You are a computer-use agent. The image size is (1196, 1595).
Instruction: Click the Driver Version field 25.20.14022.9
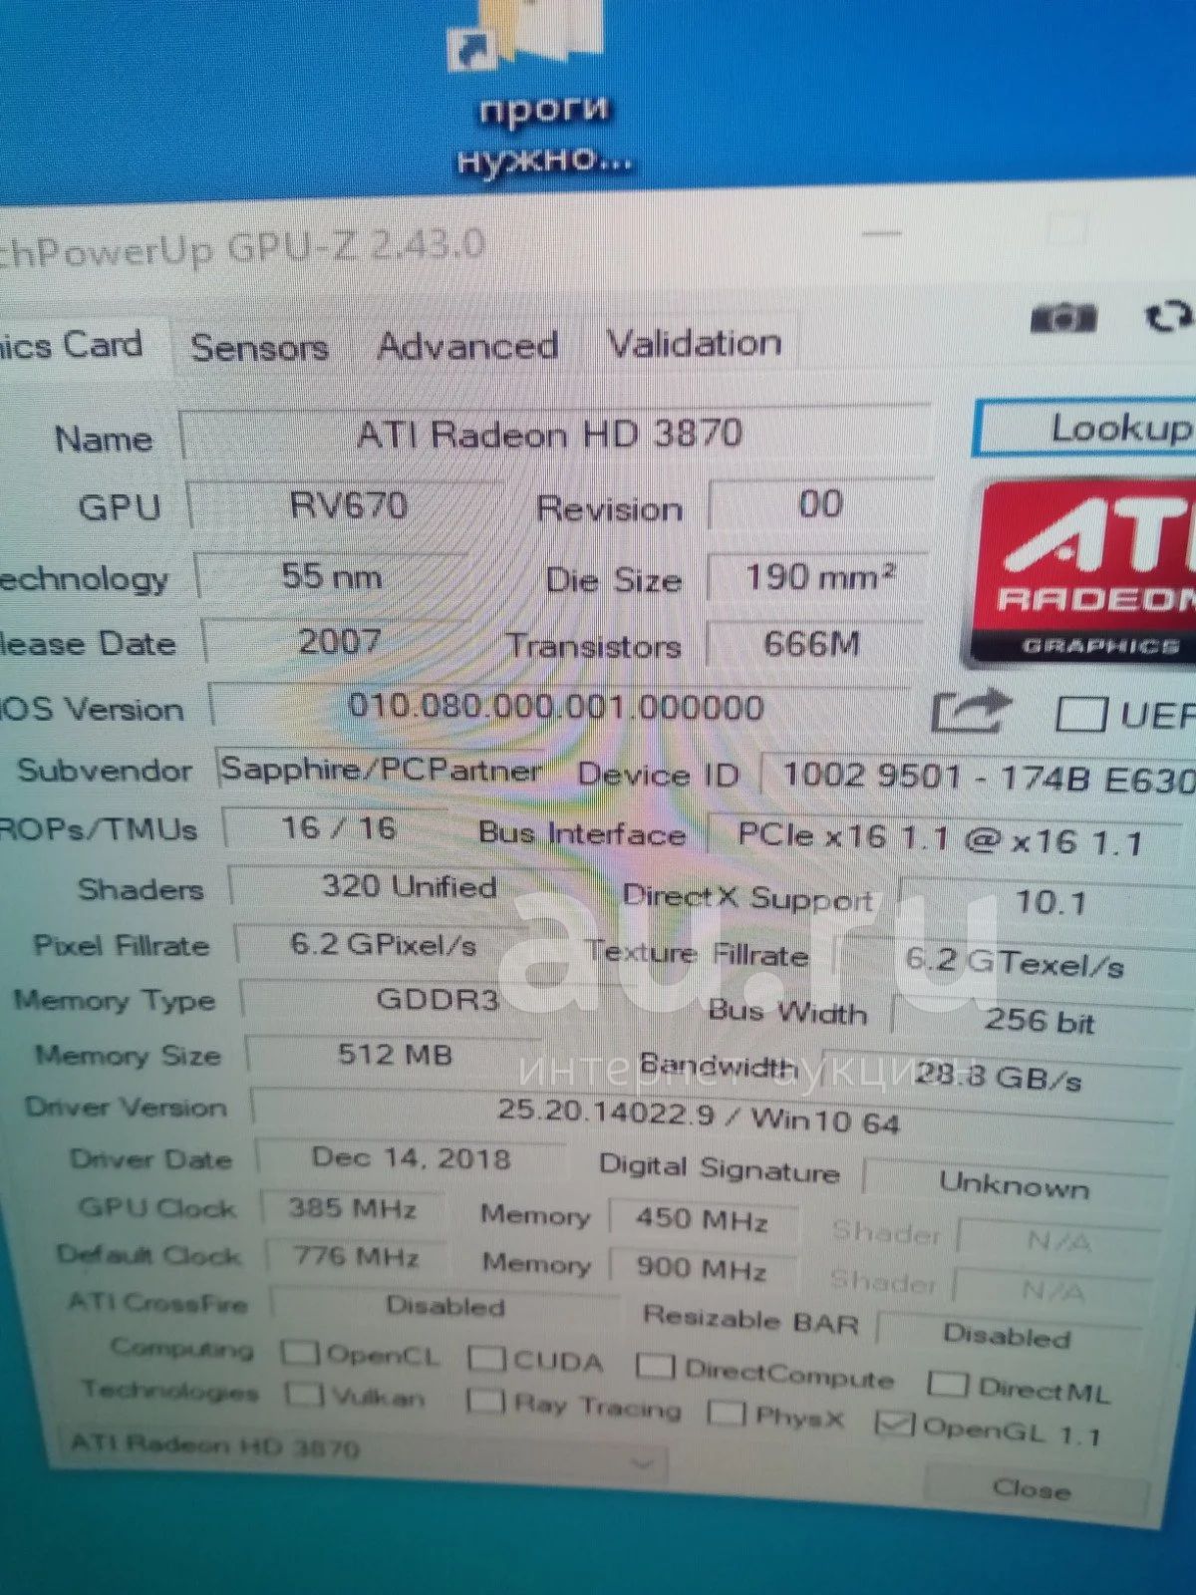pos(712,1115)
